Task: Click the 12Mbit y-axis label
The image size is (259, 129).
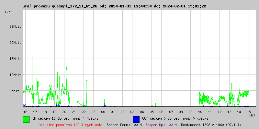Action: click(16, 74)
